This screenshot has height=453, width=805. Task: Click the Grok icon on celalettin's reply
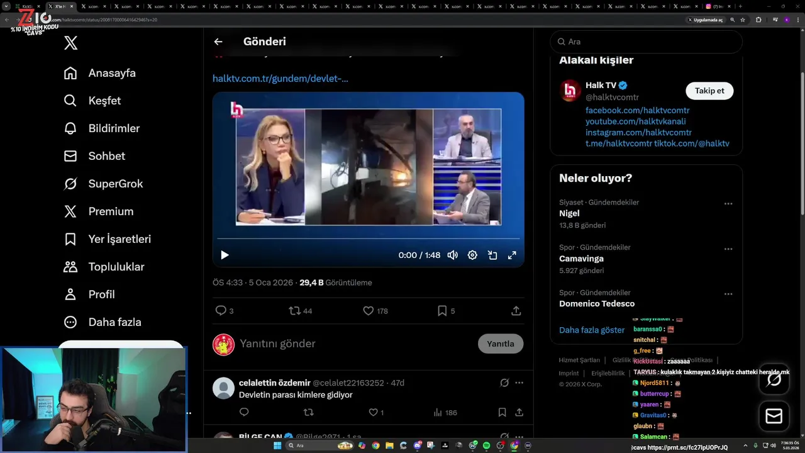point(504,383)
